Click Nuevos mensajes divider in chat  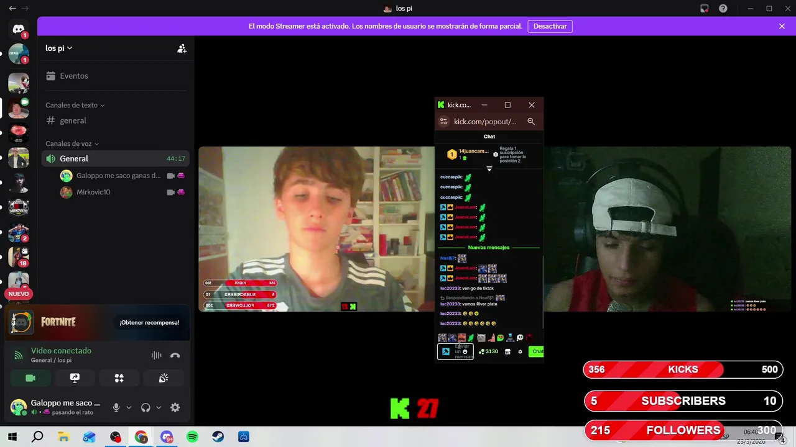coord(489,248)
